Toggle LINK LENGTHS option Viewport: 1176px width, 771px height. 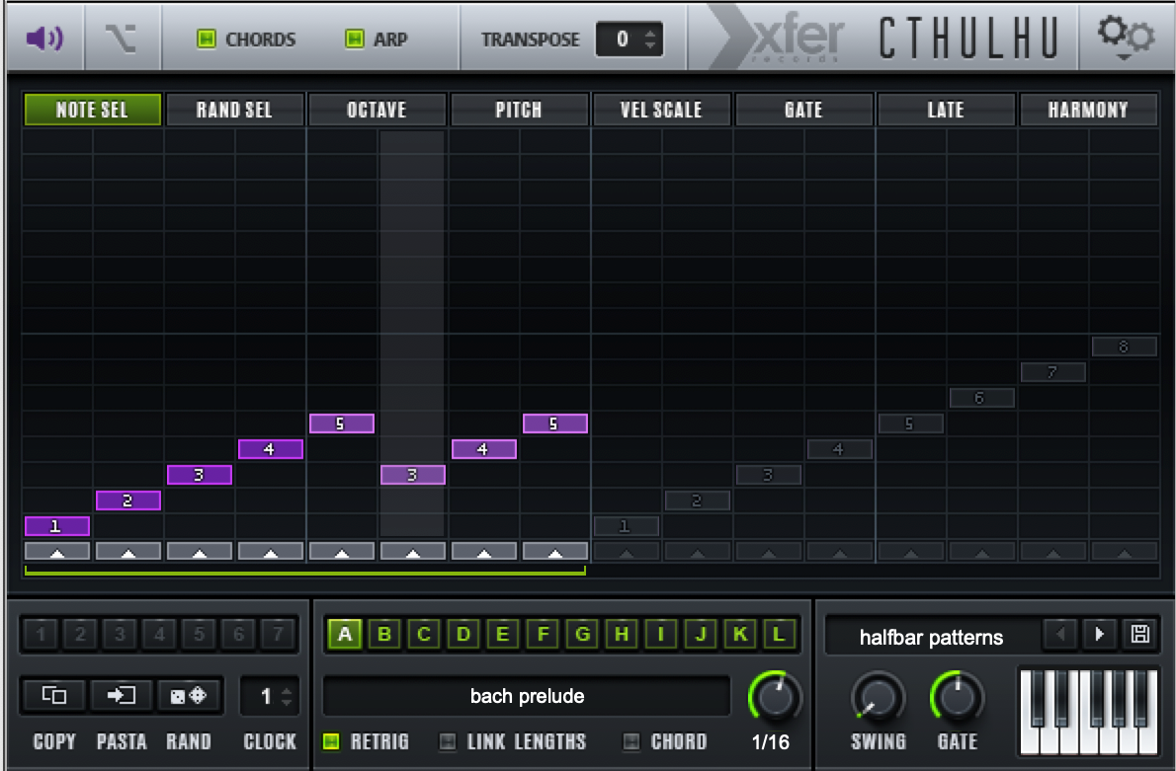pos(447,741)
